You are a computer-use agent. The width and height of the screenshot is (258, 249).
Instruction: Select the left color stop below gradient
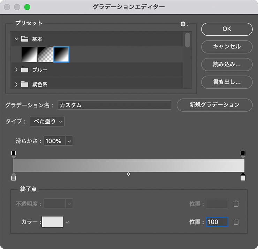(x=14, y=178)
